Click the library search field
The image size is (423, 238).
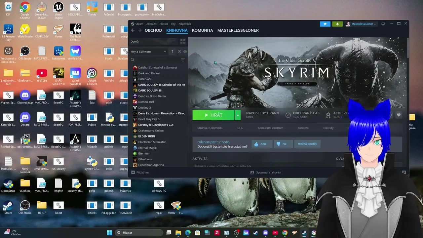[154, 60]
